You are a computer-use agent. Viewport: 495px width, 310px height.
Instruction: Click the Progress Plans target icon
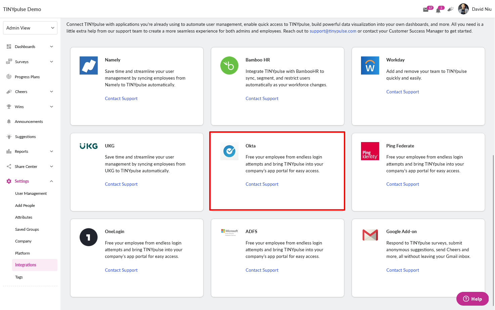(9, 77)
